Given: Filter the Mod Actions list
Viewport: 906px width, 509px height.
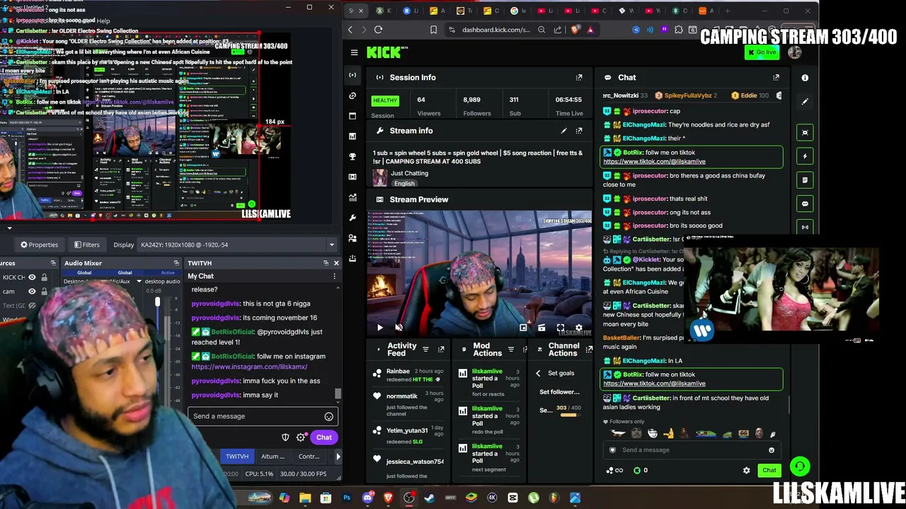Looking at the screenshot, I should coord(510,349).
